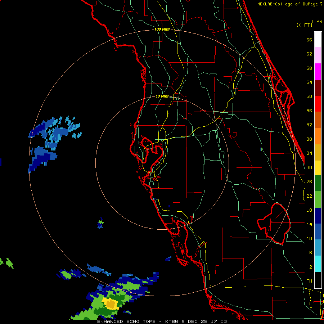The height and width of the screenshot is (324, 324).
Task: Click the 30 value on the legend
Action: (309, 167)
